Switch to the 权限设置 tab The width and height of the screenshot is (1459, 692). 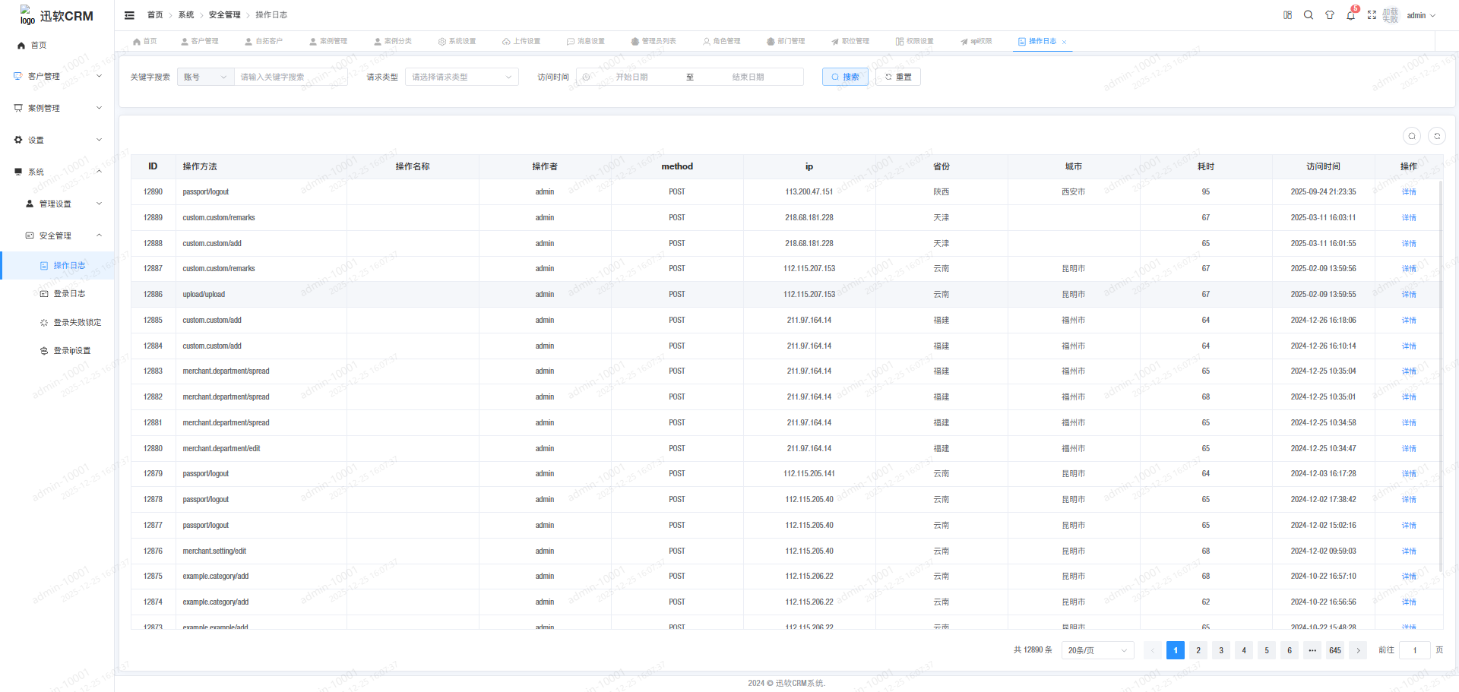pos(915,41)
